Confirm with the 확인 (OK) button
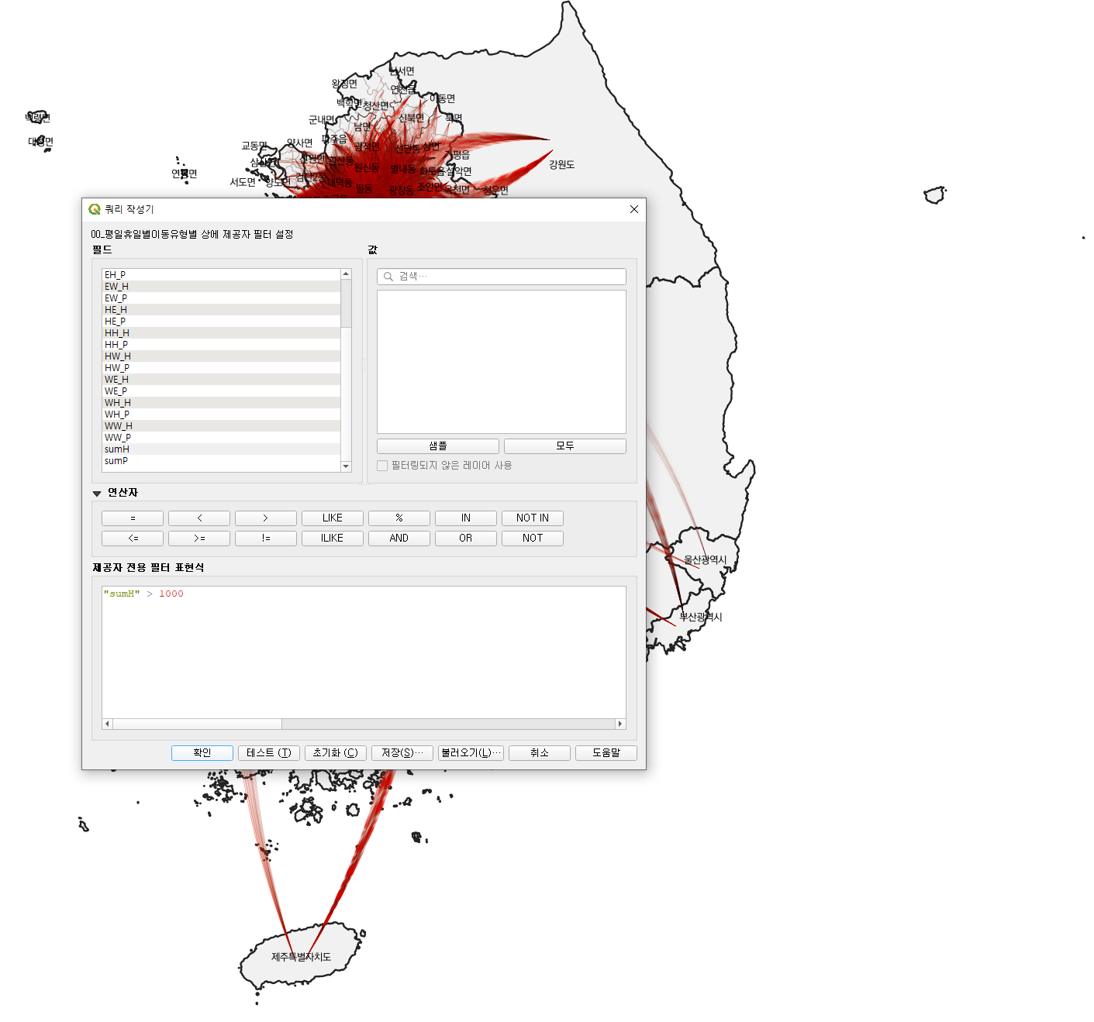 202,753
